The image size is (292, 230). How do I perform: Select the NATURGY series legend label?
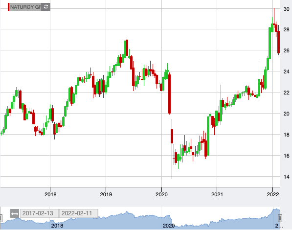[25, 7]
